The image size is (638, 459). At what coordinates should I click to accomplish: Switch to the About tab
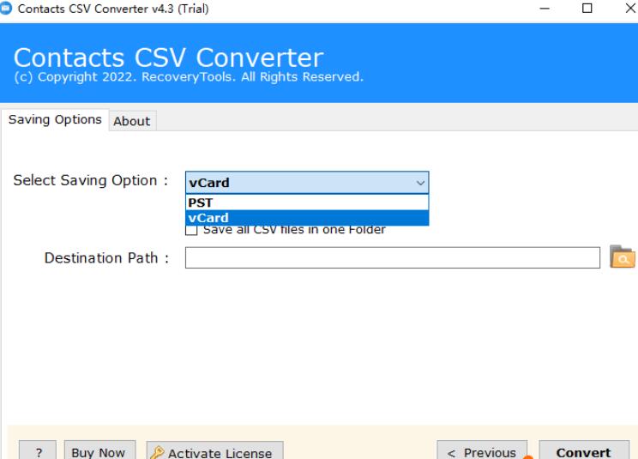point(132,121)
